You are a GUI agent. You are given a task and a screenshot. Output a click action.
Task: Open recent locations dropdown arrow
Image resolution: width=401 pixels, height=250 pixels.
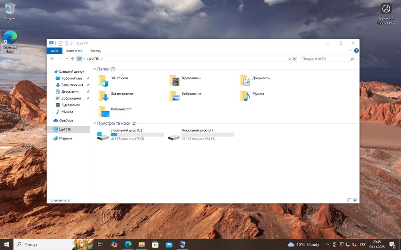[x=67, y=59]
